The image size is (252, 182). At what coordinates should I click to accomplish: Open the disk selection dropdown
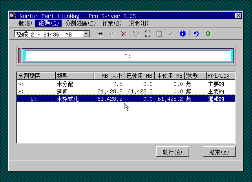pyautogui.click(x=86, y=34)
